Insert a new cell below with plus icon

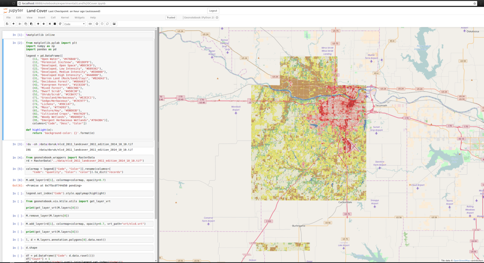(13, 24)
